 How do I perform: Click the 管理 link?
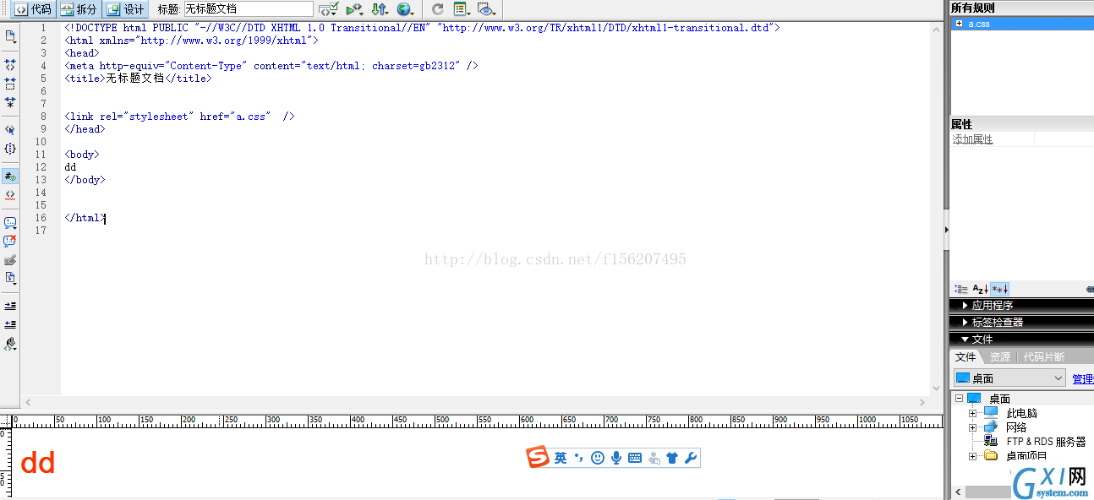[x=1082, y=379]
